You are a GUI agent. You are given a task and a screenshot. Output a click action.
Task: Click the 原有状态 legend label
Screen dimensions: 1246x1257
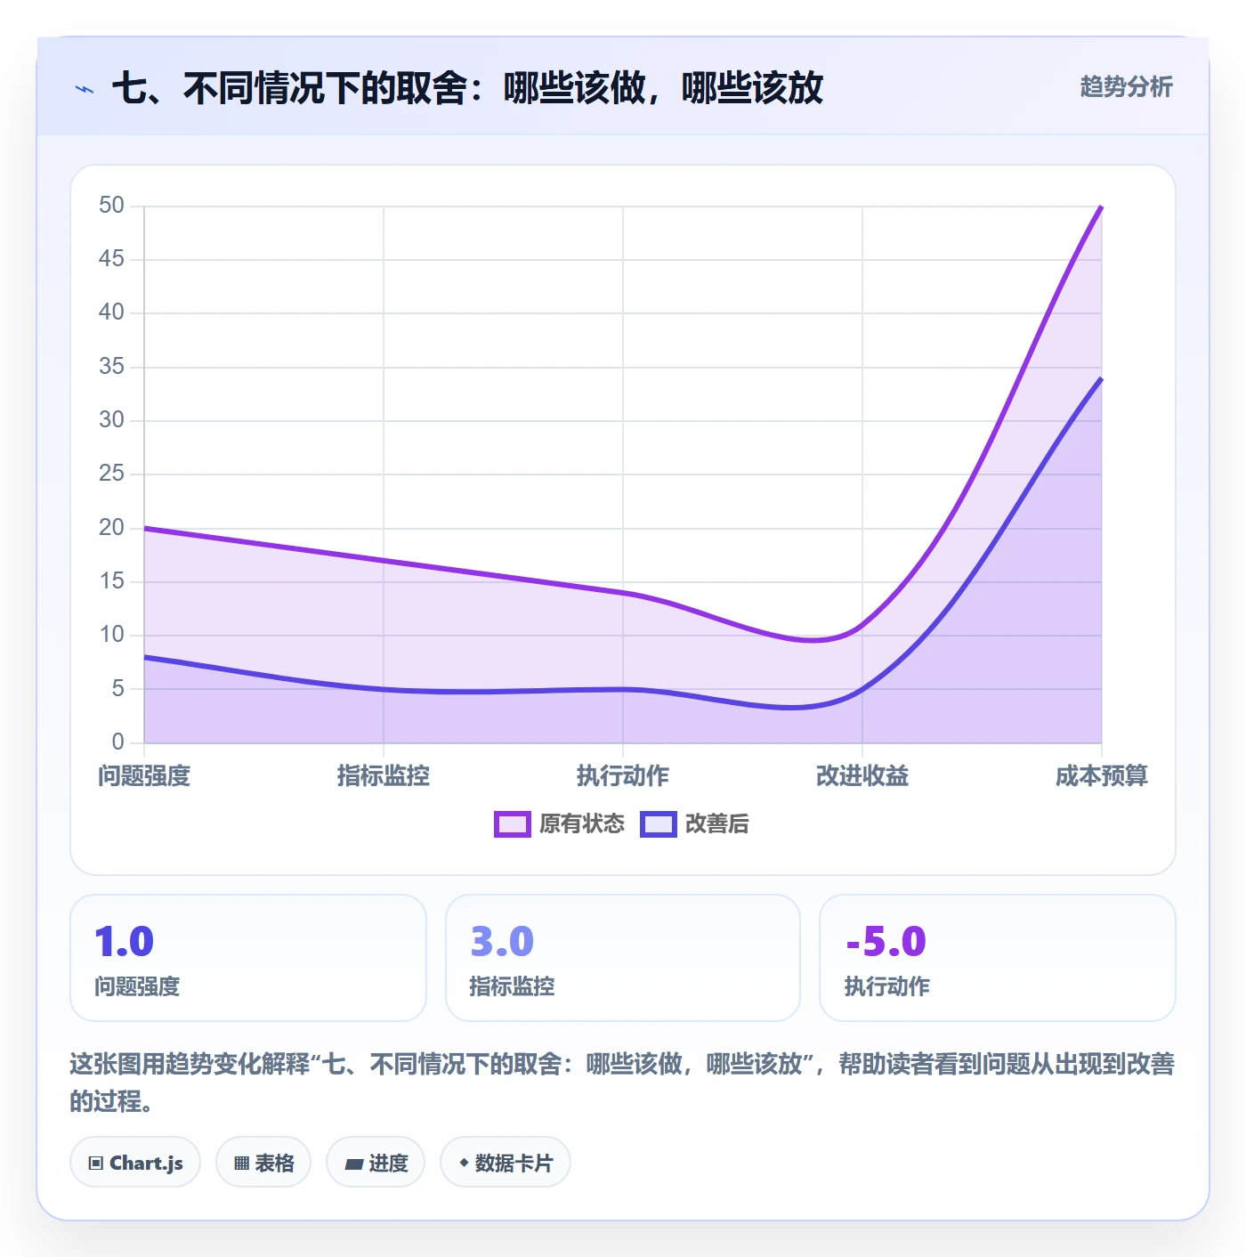click(x=582, y=824)
